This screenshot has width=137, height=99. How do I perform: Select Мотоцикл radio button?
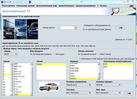click(x=54, y=54)
